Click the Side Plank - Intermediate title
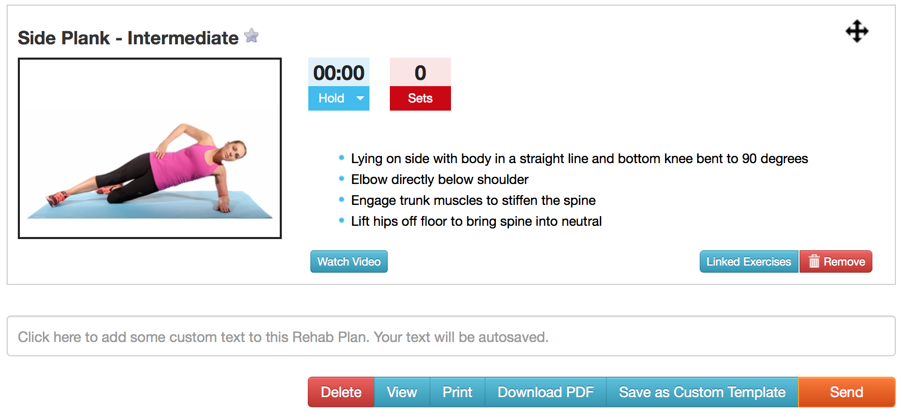 [x=128, y=38]
